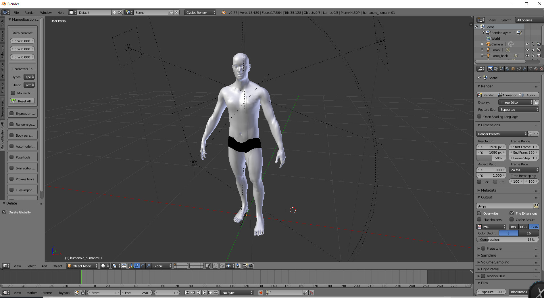The width and height of the screenshot is (544, 298).
Task: Toggle the 3D manipulator widget icon
Action: click(131, 266)
